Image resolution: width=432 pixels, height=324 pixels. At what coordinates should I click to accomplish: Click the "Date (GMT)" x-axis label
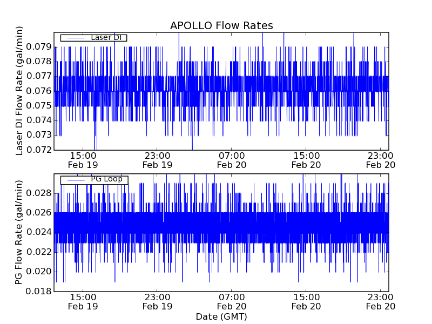221,316
